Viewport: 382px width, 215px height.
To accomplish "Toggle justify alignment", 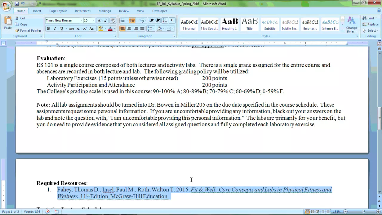I will point(142,29).
